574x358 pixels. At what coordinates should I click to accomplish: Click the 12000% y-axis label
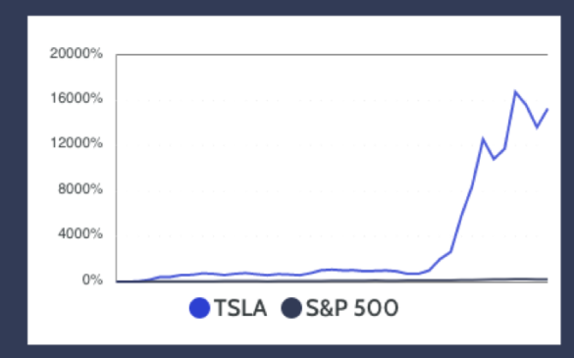(77, 143)
